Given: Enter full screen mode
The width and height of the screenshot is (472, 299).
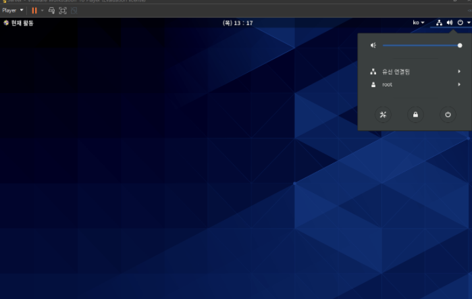Looking at the screenshot, I should (x=63, y=11).
